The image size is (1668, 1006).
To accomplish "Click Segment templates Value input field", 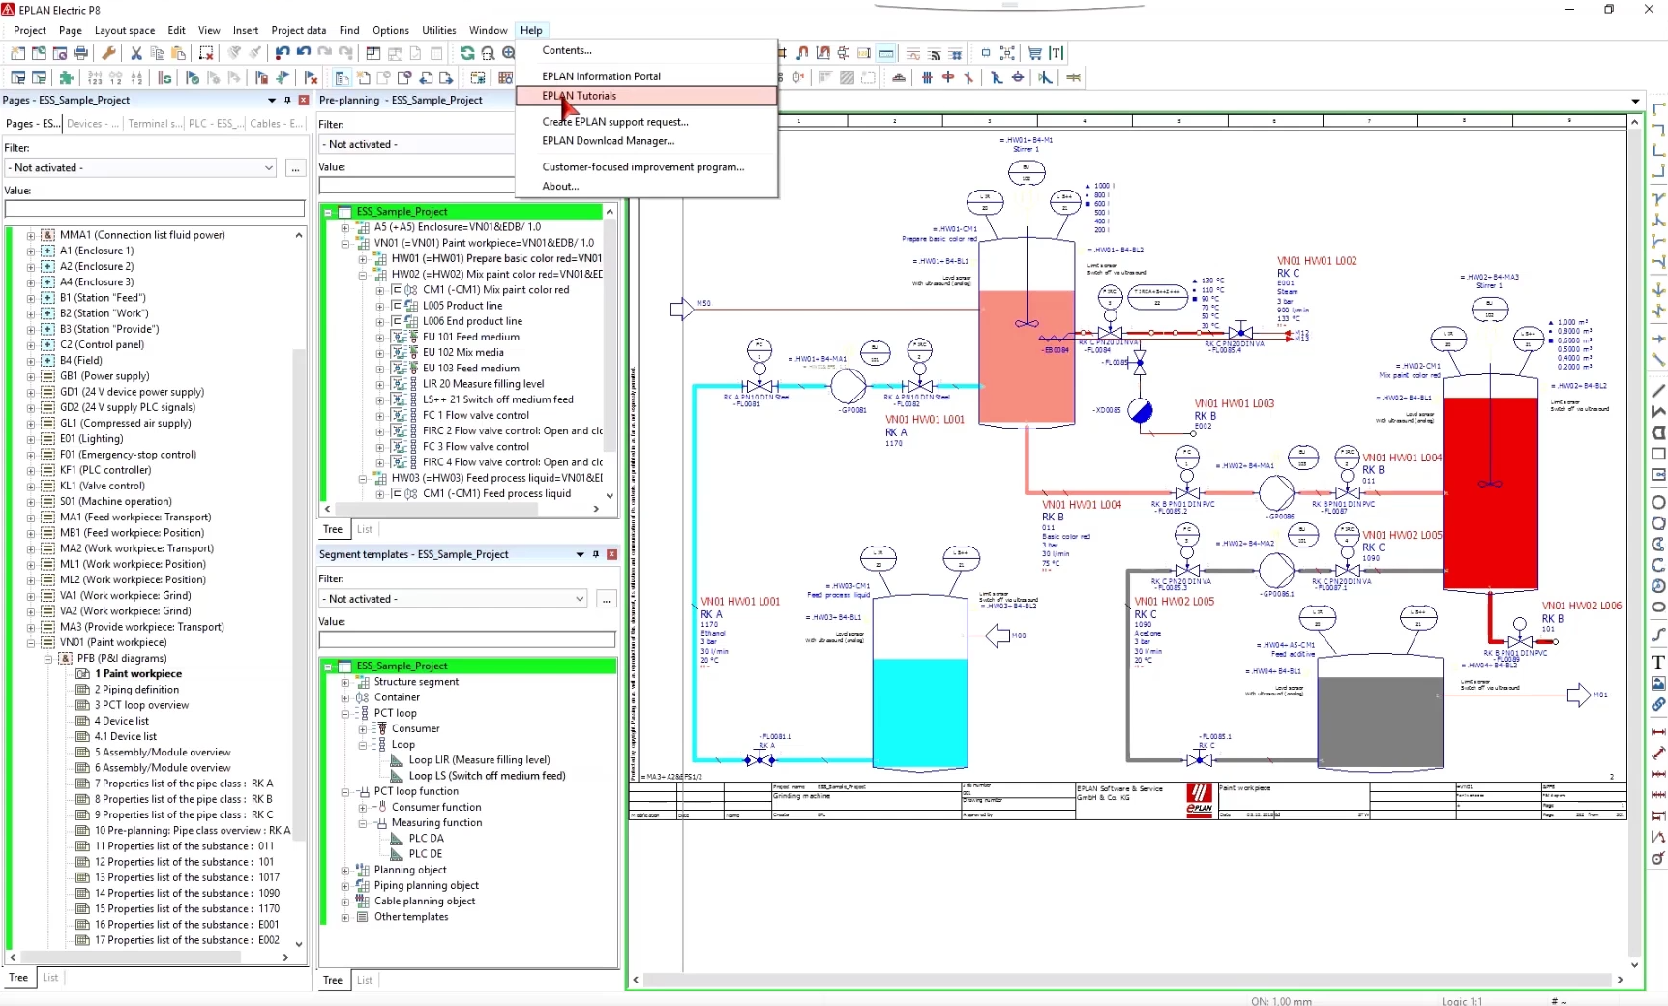I will tap(467, 639).
